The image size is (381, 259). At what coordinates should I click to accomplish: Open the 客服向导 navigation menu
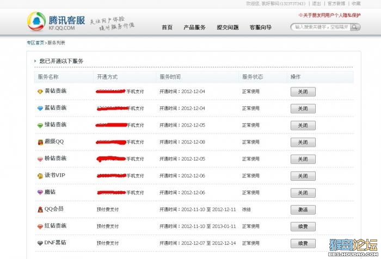coord(261,27)
